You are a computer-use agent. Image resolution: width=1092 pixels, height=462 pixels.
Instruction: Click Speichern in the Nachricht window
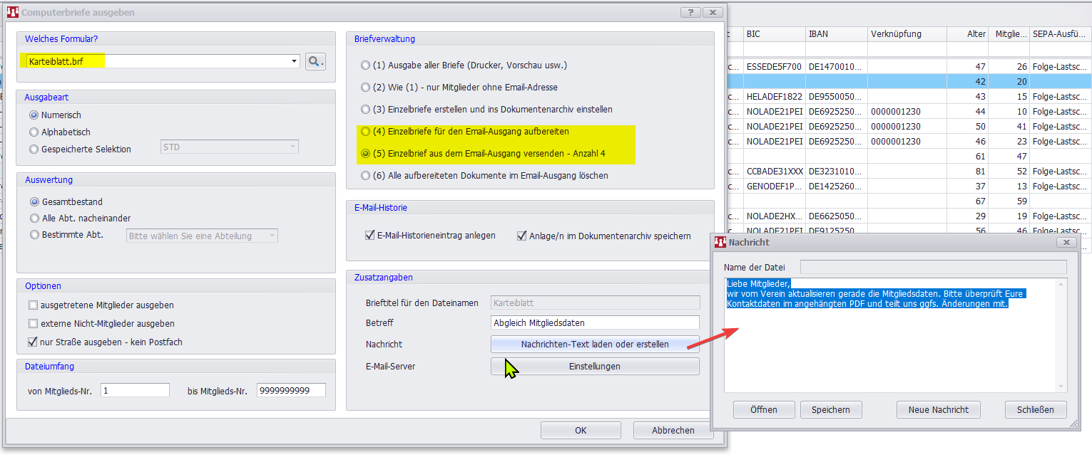point(830,409)
